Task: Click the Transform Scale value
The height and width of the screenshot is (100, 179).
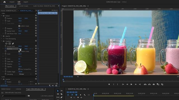Action: (x=20, y=54)
